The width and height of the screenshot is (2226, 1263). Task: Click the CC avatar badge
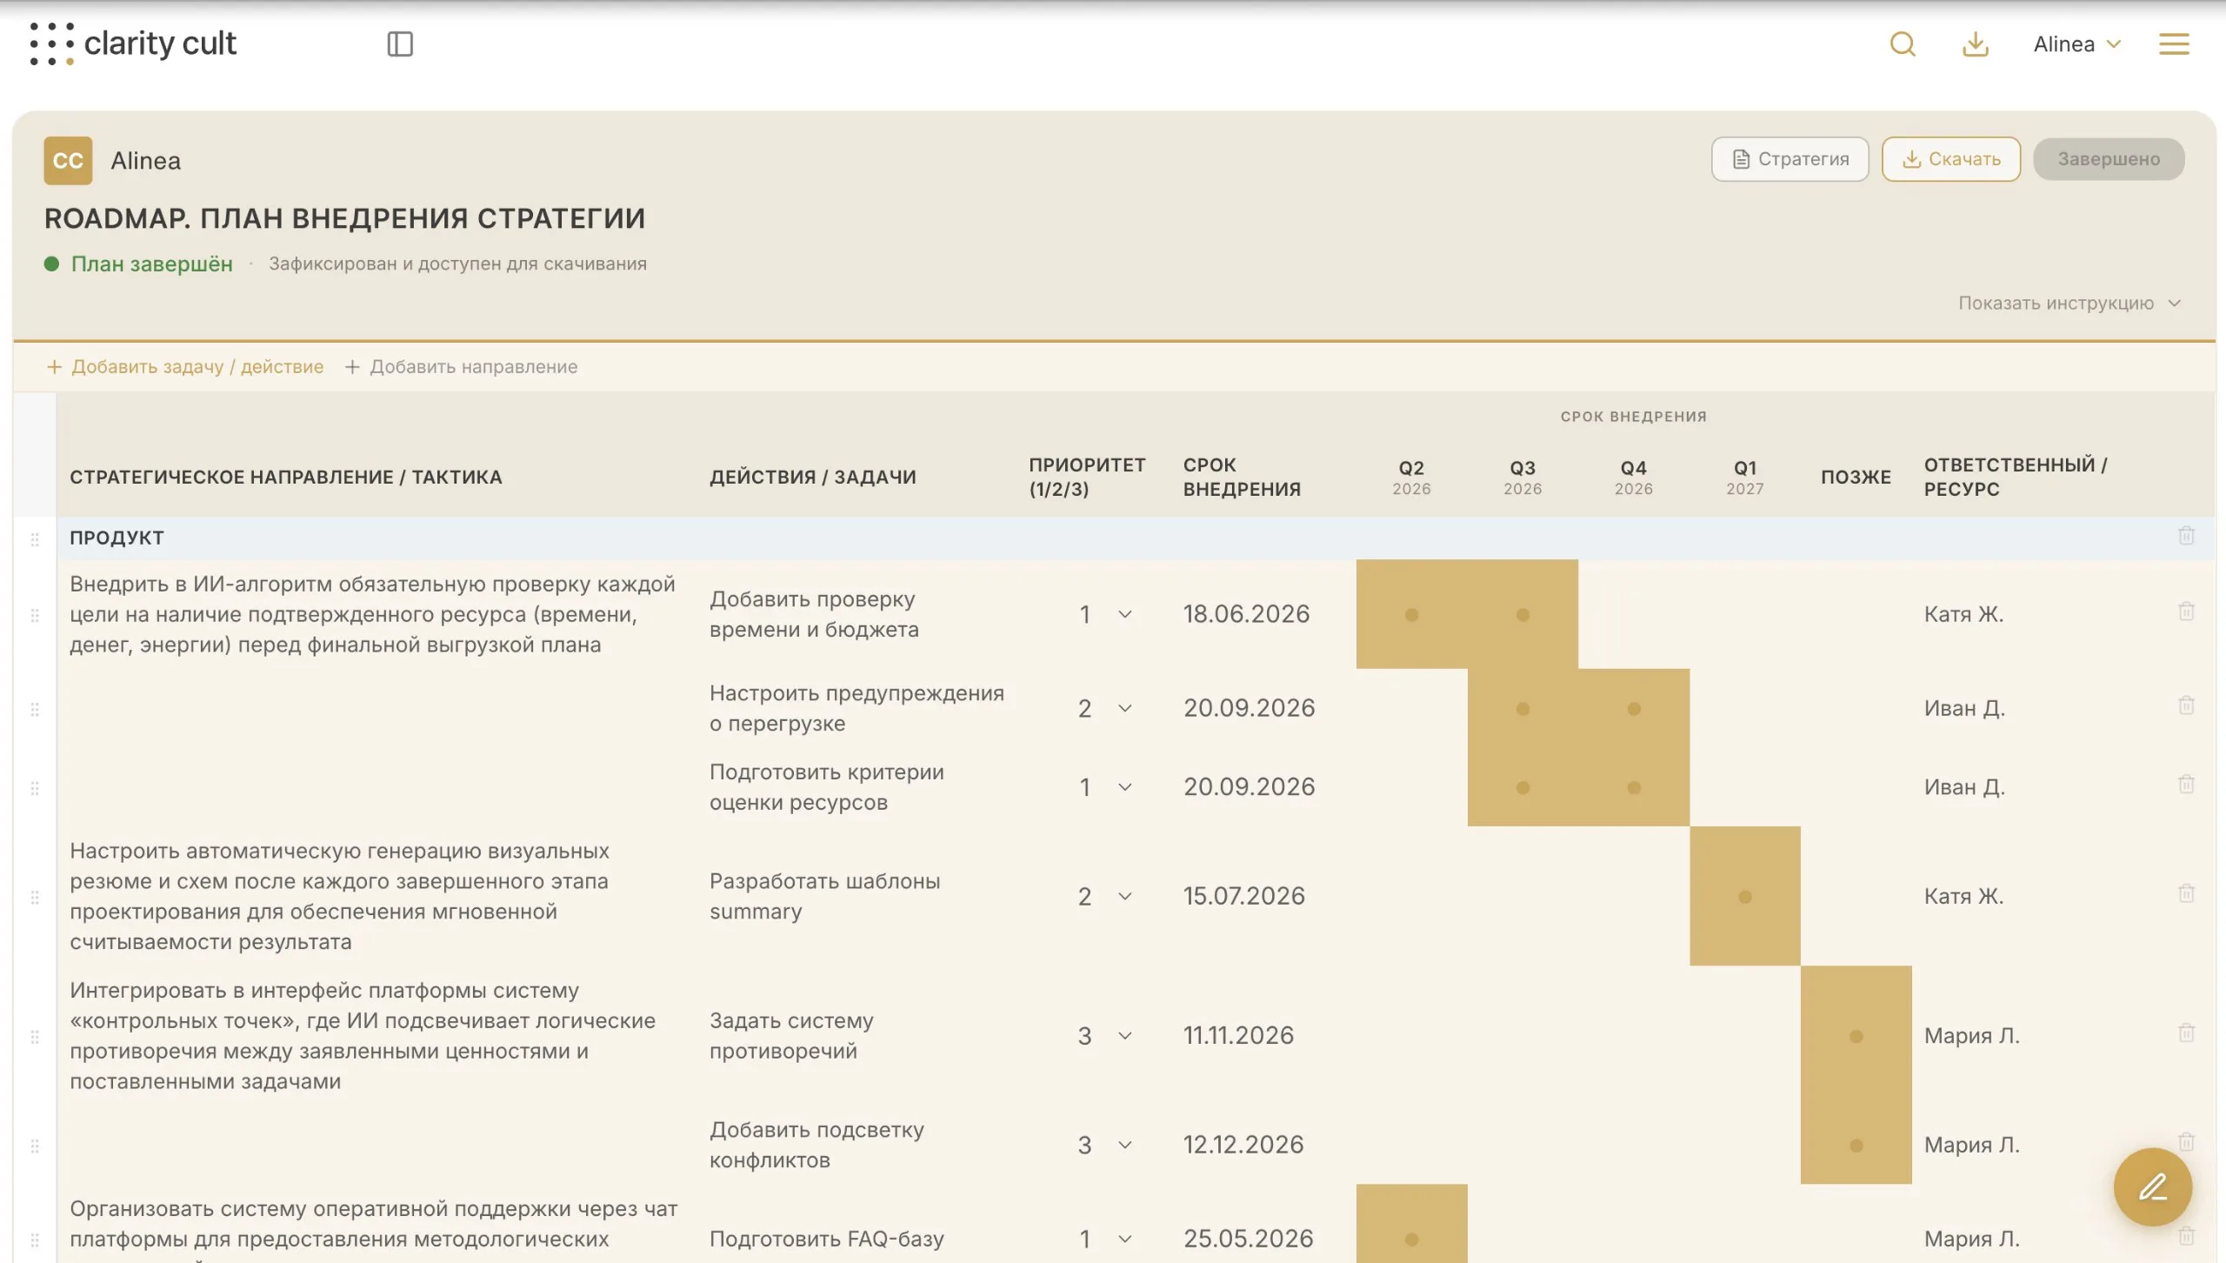click(x=68, y=160)
